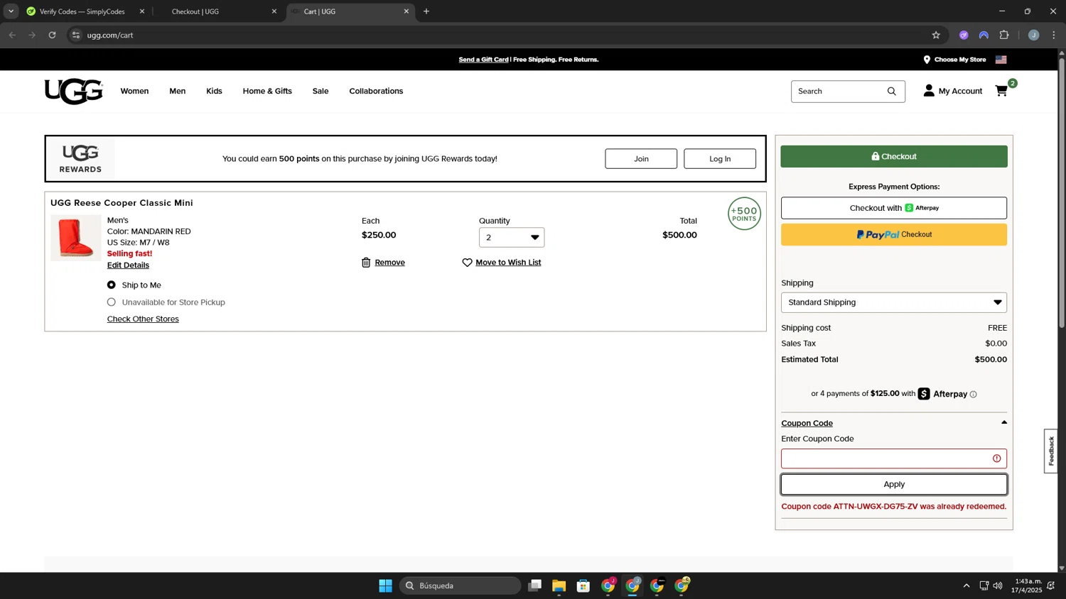The image size is (1066, 599).
Task: Click the coupon code input field
Action: point(894,458)
